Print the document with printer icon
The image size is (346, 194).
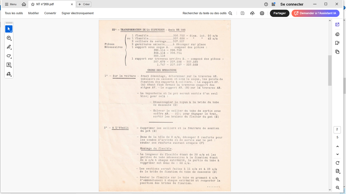(x=262, y=13)
